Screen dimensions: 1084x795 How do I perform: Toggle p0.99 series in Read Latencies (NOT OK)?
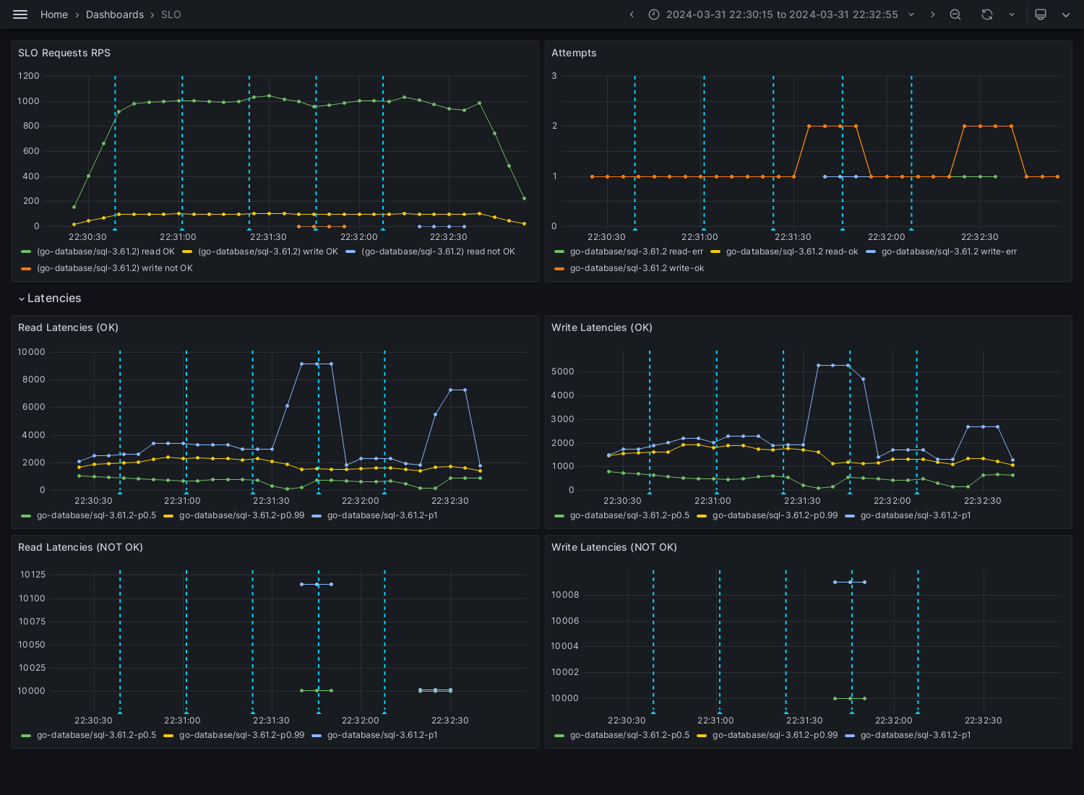tap(241, 735)
